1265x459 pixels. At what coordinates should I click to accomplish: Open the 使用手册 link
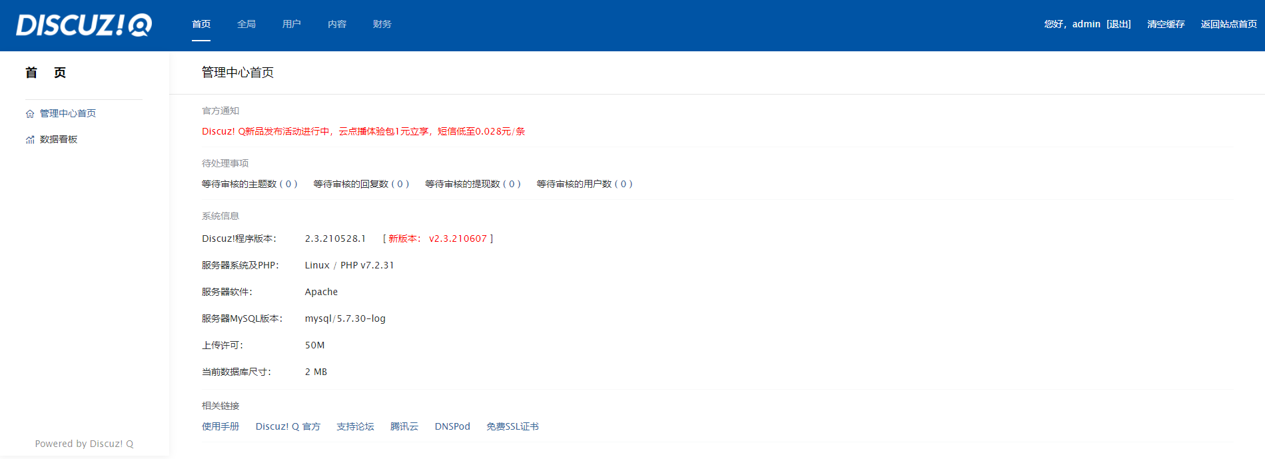(220, 426)
